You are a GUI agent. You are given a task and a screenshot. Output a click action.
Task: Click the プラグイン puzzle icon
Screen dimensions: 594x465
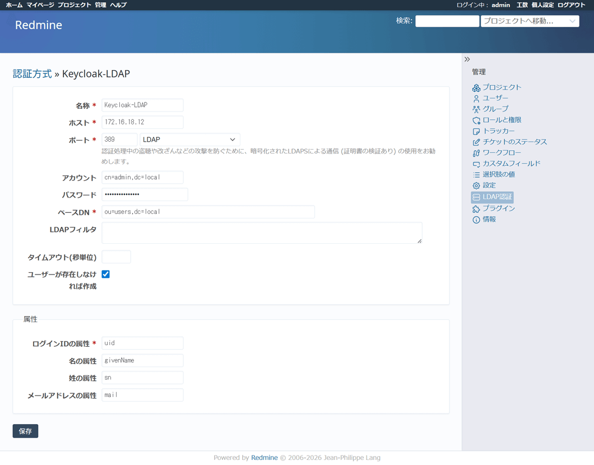(x=476, y=208)
